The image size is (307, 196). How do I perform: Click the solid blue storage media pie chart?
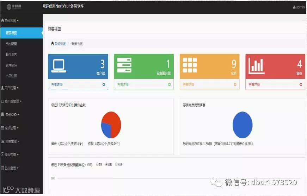[x=242, y=125]
